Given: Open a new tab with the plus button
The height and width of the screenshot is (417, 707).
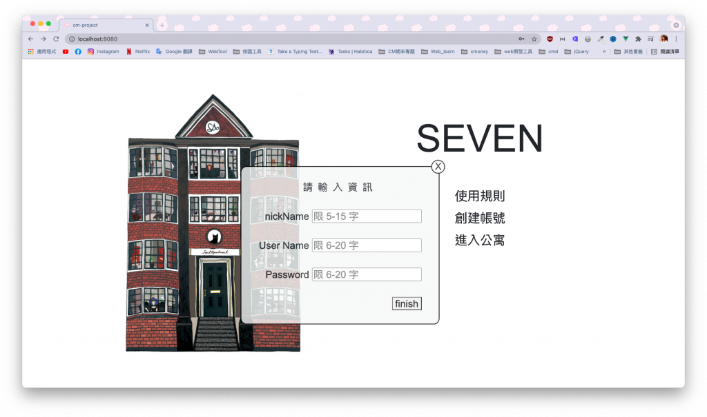Looking at the screenshot, I should 162,26.
